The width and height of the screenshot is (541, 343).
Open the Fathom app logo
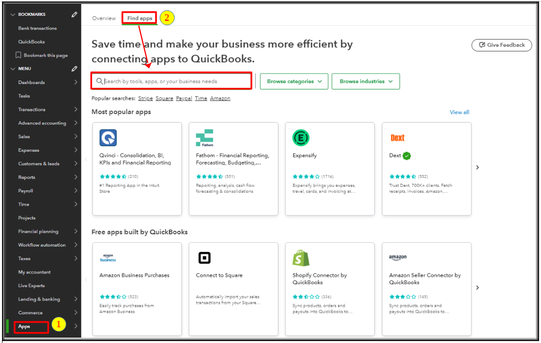205,138
